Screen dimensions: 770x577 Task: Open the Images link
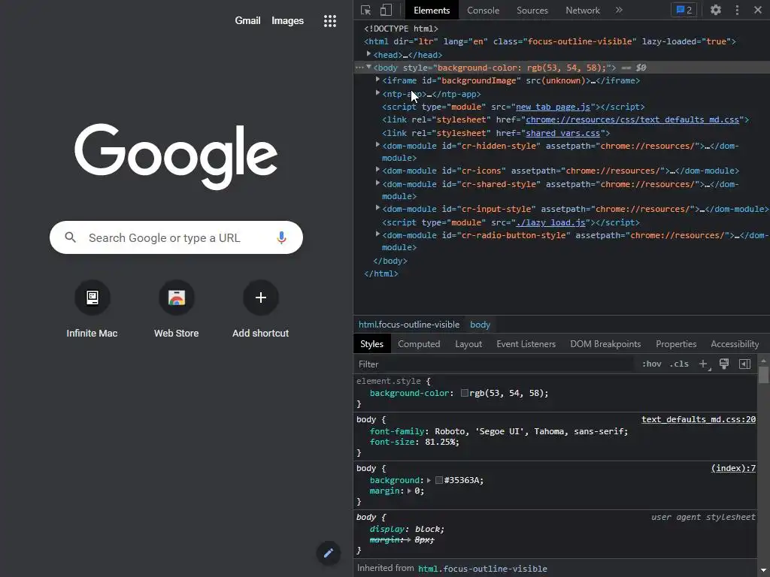point(287,20)
